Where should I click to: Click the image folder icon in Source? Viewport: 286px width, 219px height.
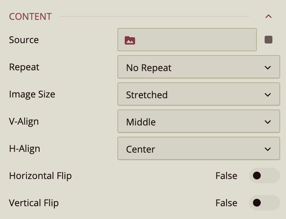coord(130,40)
